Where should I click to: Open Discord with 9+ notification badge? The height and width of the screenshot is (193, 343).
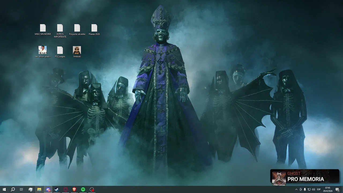(x=48, y=190)
